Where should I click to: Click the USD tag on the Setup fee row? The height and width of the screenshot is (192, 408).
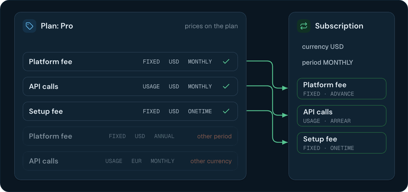[x=174, y=111]
